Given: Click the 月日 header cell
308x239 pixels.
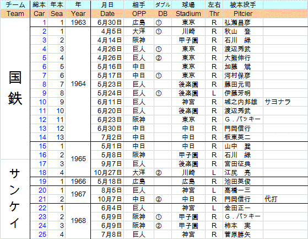Looking at the screenshot, I should (x=107, y=5).
